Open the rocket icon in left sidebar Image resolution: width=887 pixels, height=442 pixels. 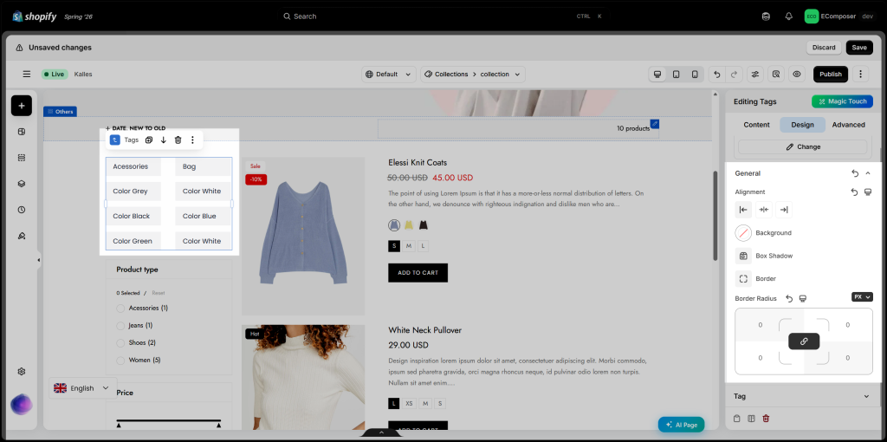(x=22, y=236)
